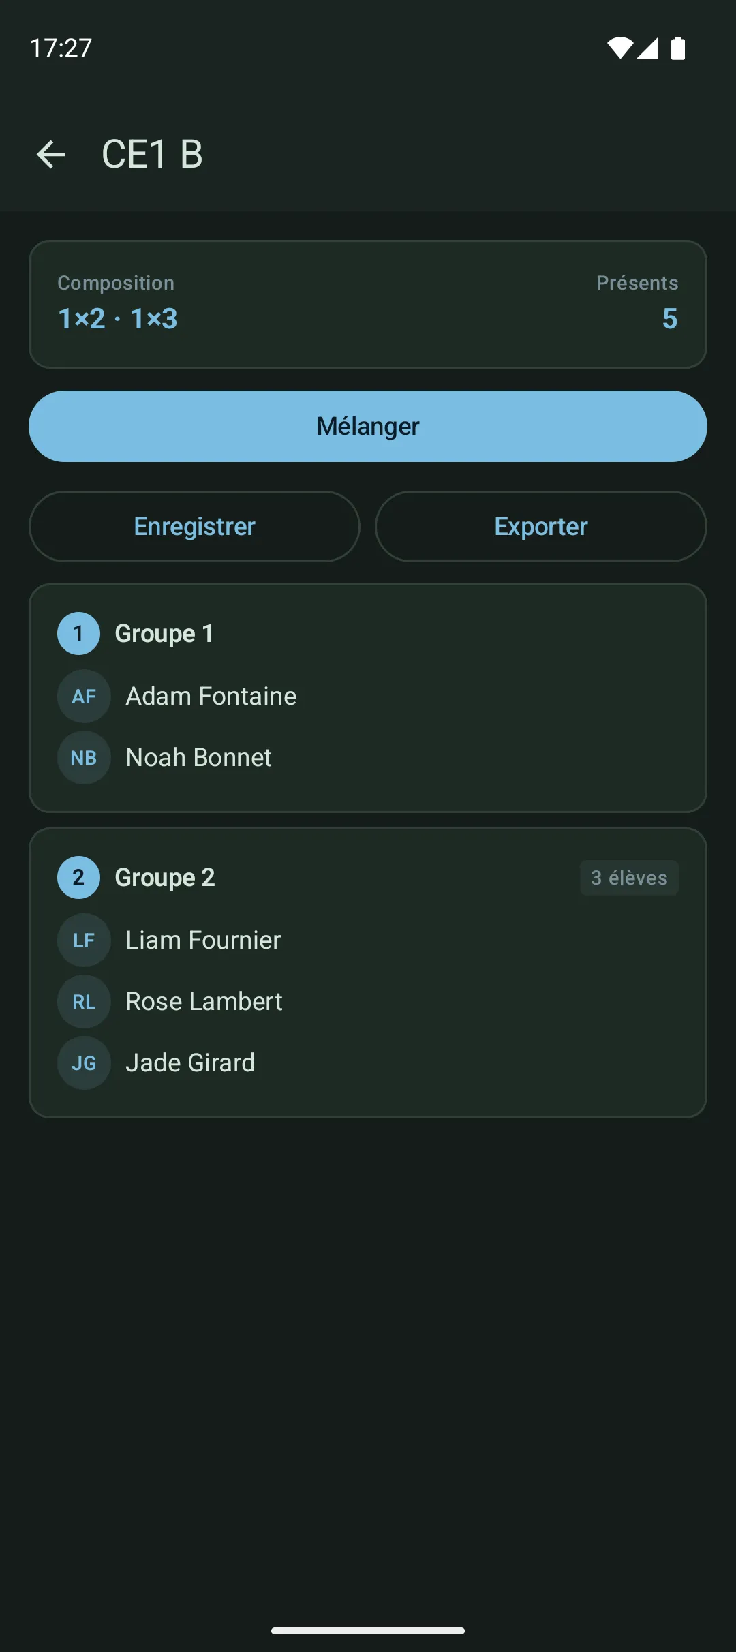Click the back arrow next to CE1 B
736x1652 pixels.
[52, 154]
